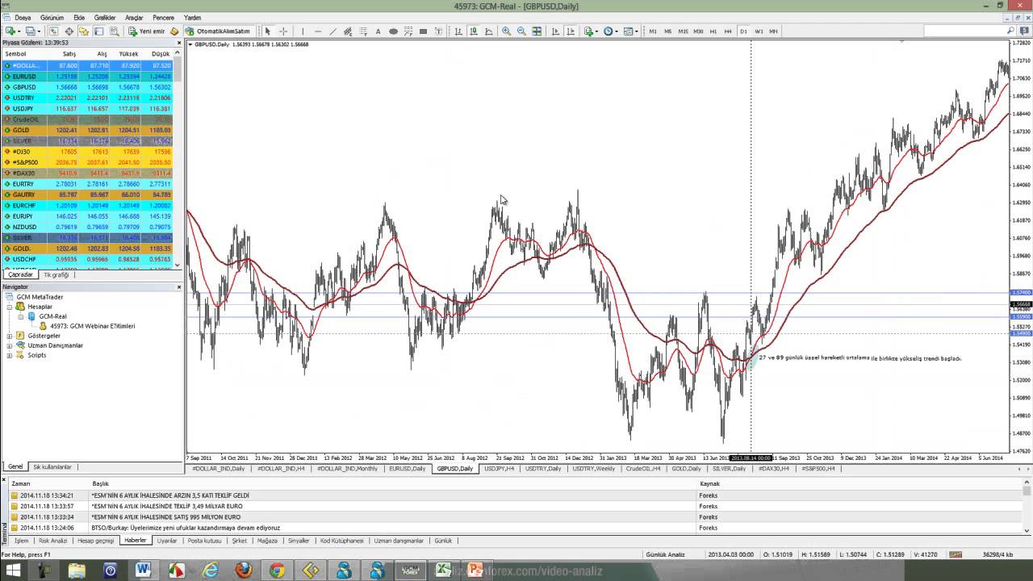The height and width of the screenshot is (581, 1033).
Task: Open the Strategy Tester toolbar icon
Action: [x=114, y=31]
